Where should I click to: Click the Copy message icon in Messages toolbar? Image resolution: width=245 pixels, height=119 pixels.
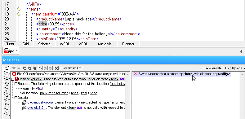tap(25, 68)
